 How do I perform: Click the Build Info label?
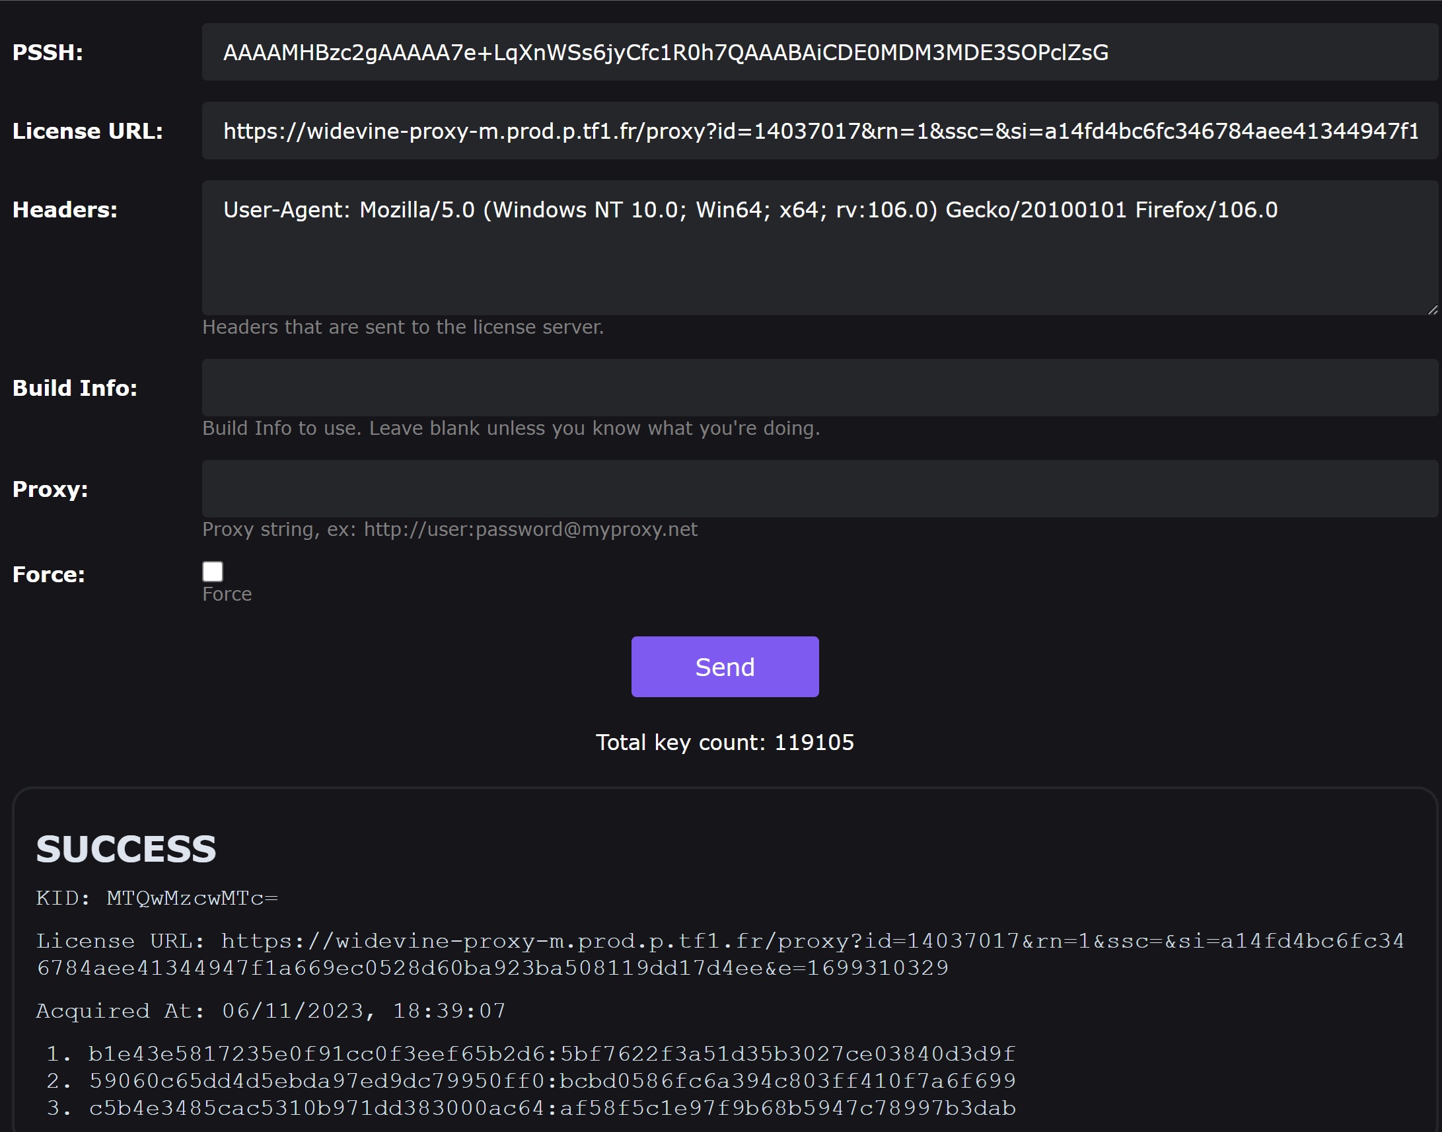pos(75,388)
